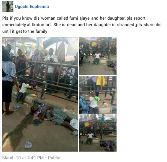Open the large left photo in the post

40,94
